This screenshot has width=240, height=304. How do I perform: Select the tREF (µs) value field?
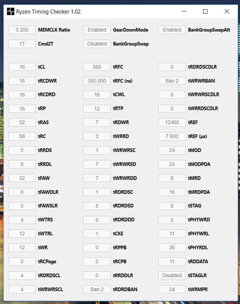coord(172,136)
